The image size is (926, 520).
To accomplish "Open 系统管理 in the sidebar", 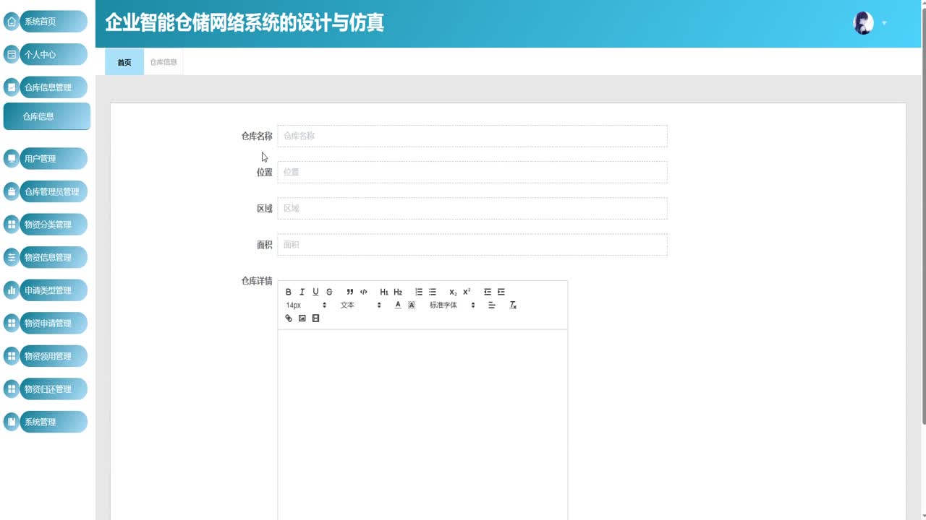I will coord(54,422).
